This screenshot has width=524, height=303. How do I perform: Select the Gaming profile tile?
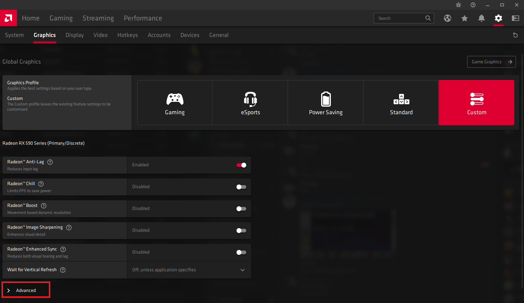175,102
